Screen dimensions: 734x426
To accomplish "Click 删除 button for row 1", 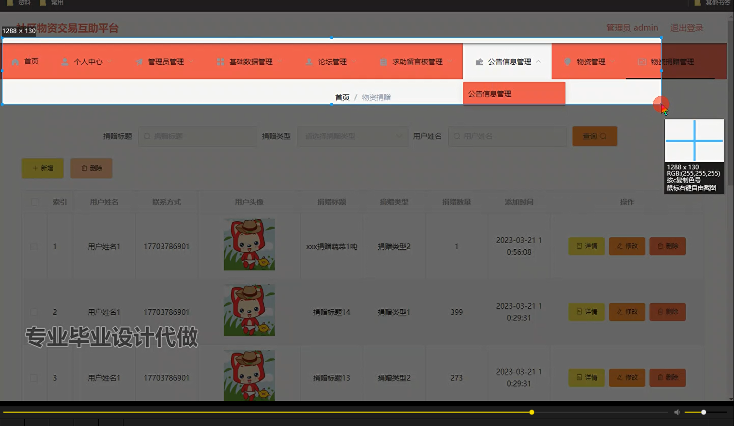I will [x=668, y=246].
